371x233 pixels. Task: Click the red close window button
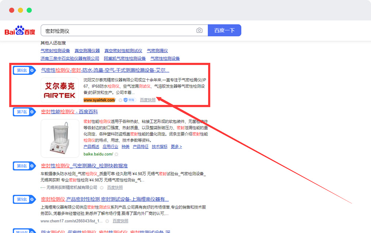[12, 10]
